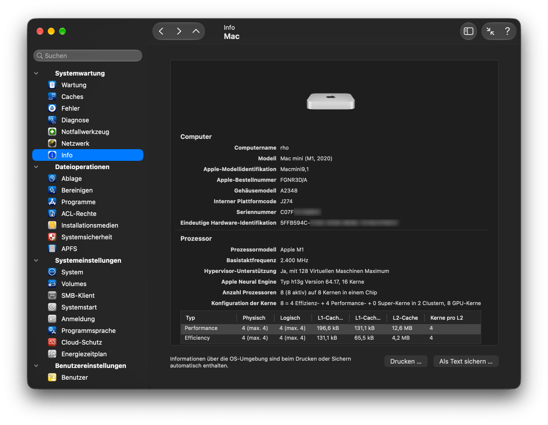This screenshot has height=425, width=548.
Task: Open the Ablage icon
Action: pos(52,178)
